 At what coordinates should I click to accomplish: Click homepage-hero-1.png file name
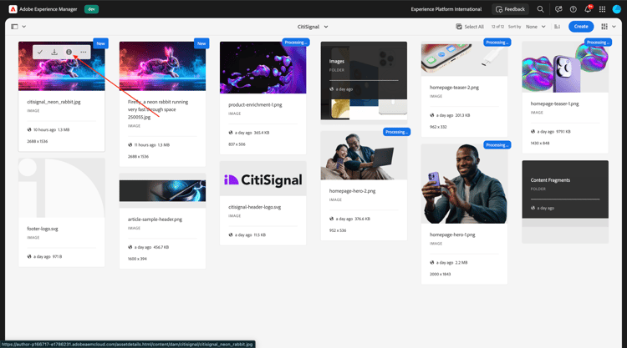point(452,235)
